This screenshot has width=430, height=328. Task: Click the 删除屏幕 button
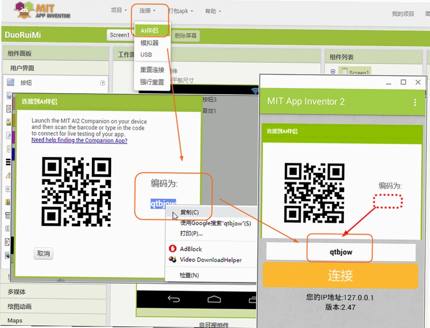185,35
